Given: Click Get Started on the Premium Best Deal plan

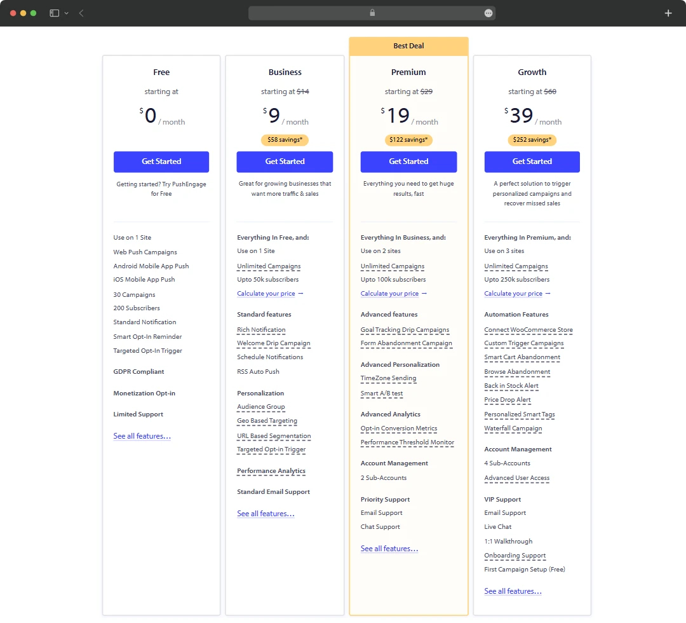Looking at the screenshot, I should pos(408,162).
